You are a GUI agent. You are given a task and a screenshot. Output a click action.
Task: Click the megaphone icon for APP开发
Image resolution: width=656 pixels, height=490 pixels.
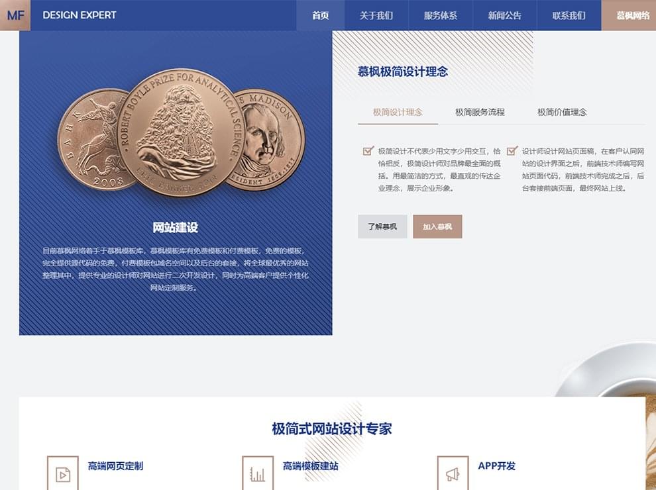[x=453, y=474]
